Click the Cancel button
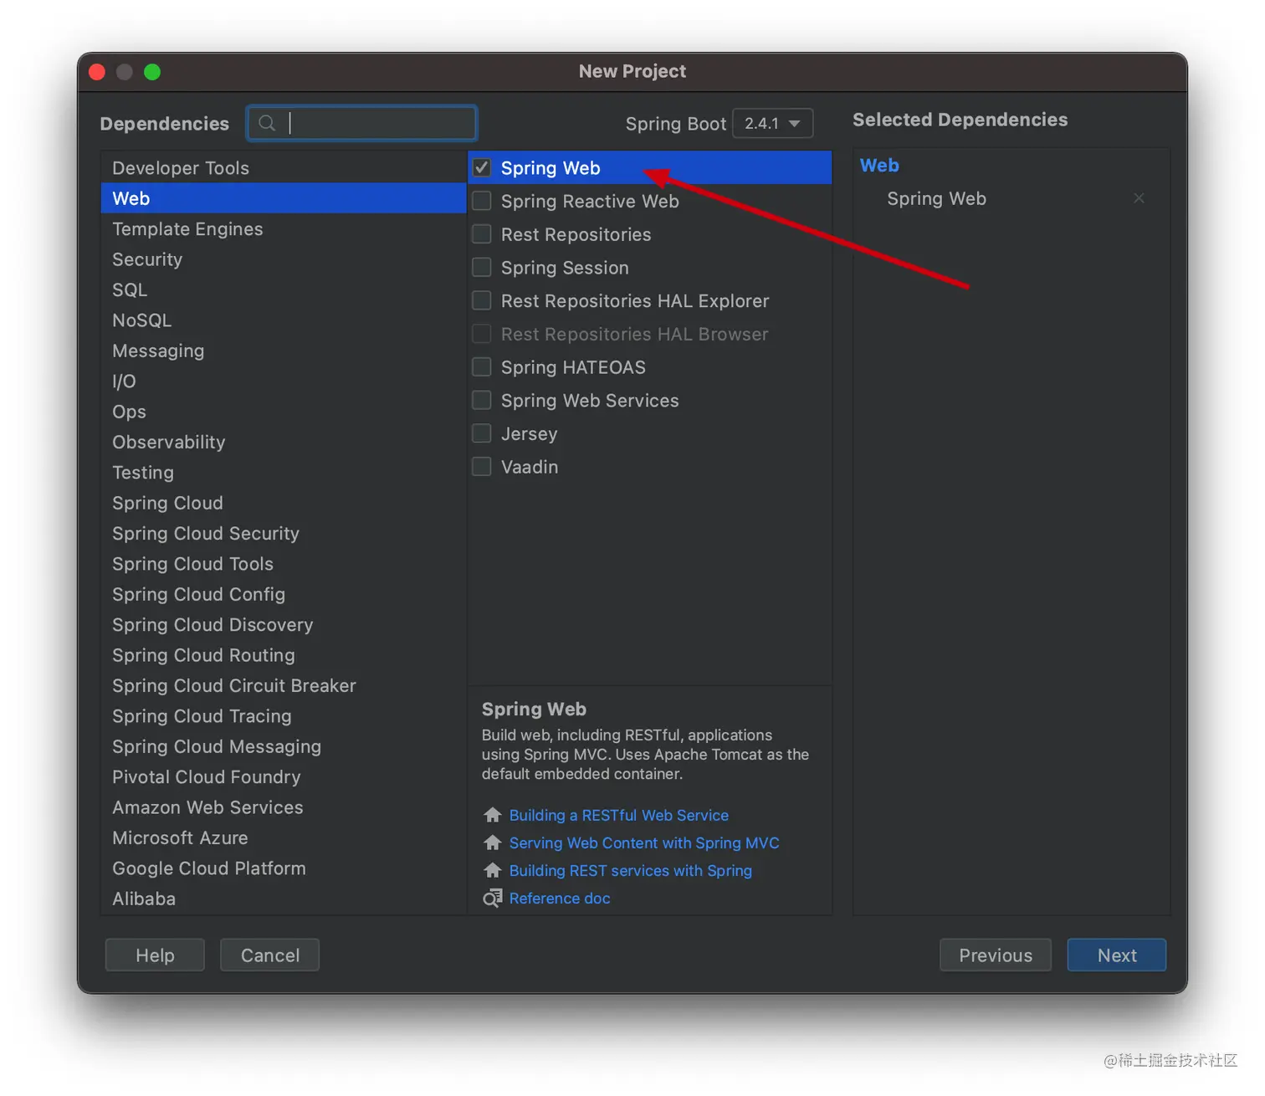This screenshot has height=1096, width=1265. pyautogui.click(x=269, y=955)
